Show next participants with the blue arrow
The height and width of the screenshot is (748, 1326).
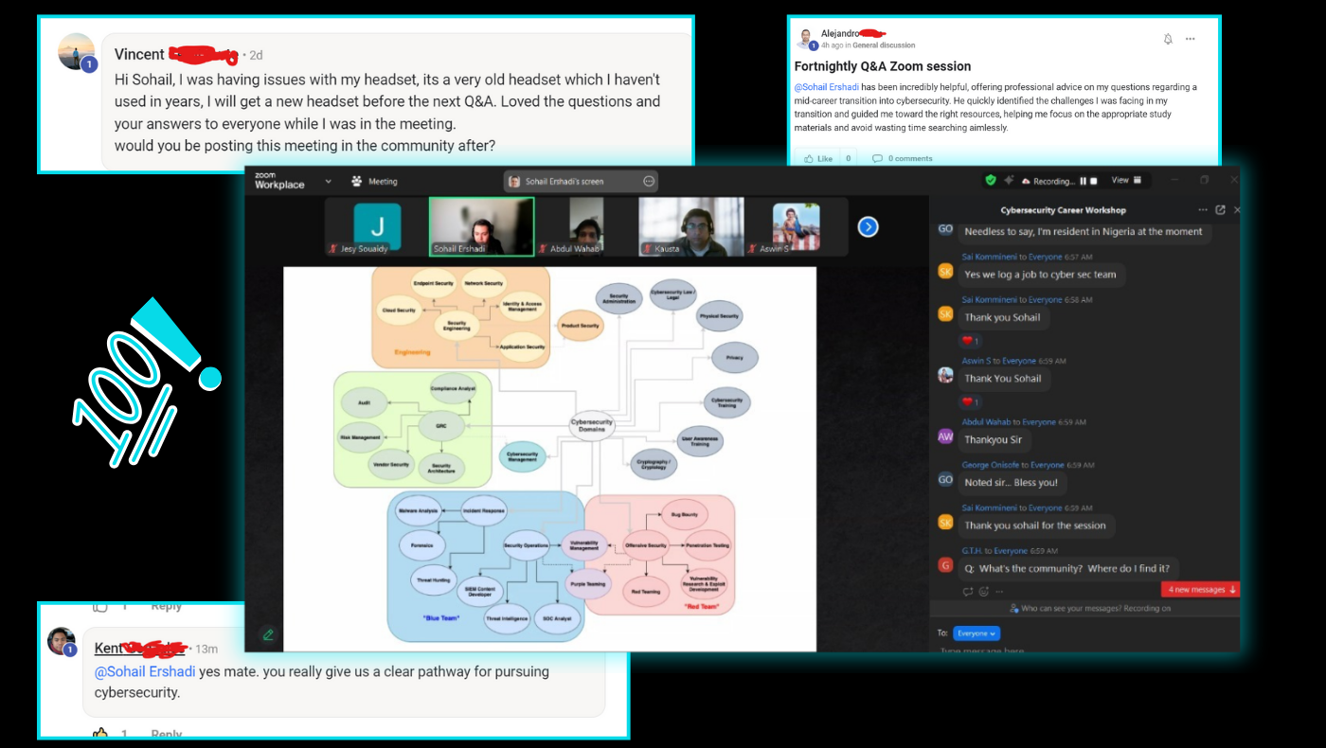(868, 227)
